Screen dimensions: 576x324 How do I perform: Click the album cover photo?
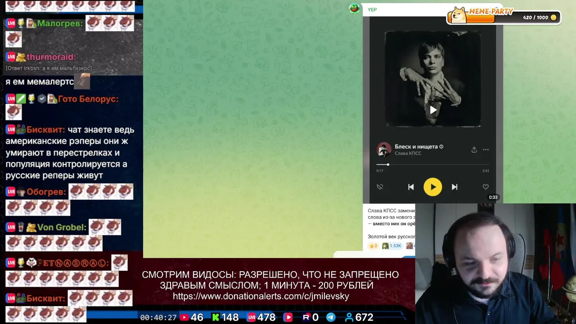[x=432, y=79]
